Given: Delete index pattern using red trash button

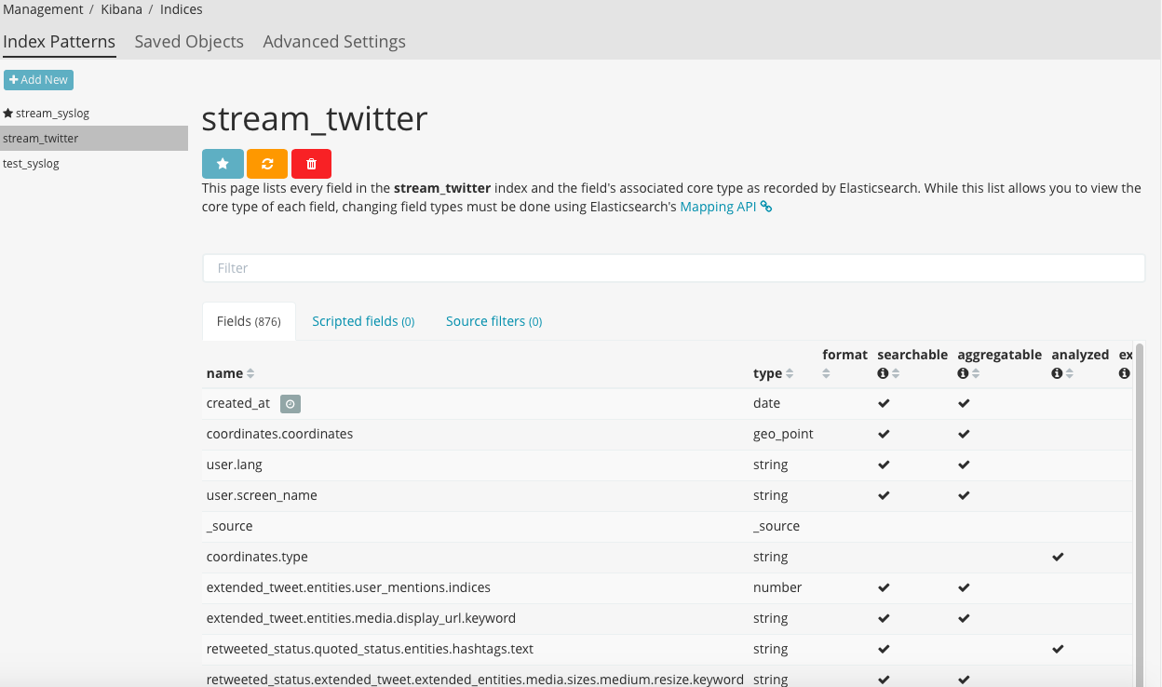Looking at the screenshot, I should point(311,163).
